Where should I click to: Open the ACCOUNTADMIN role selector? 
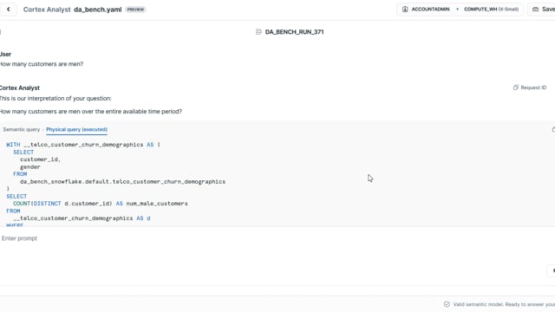click(427, 10)
